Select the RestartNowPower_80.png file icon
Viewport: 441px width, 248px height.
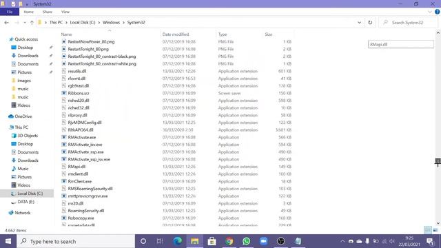click(64, 41)
